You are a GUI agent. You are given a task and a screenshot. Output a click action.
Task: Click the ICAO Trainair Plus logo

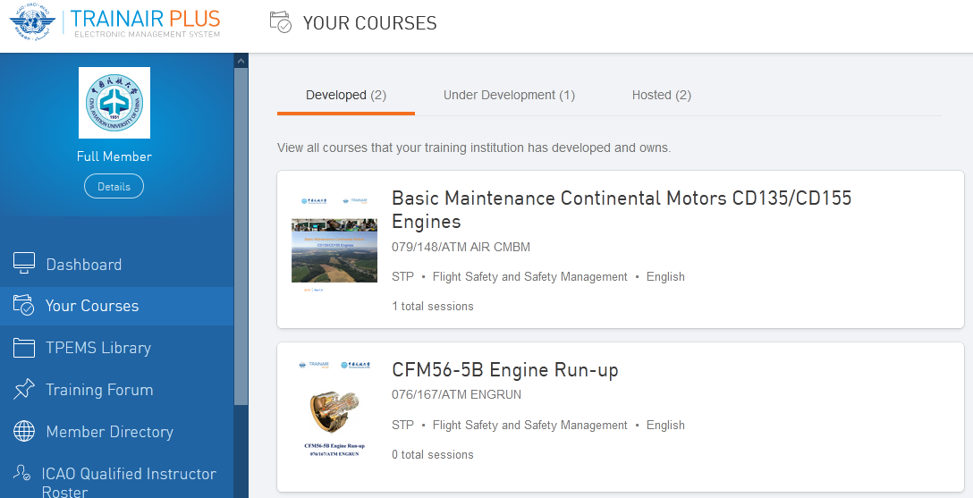[114, 22]
